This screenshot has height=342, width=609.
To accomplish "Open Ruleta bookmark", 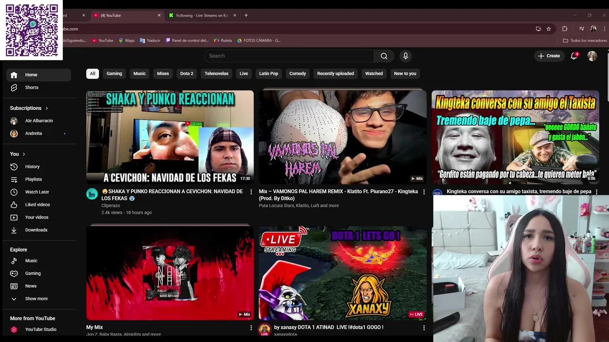I will click(x=223, y=40).
